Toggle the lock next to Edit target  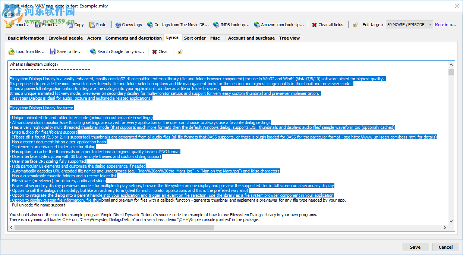tap(355, 24)
